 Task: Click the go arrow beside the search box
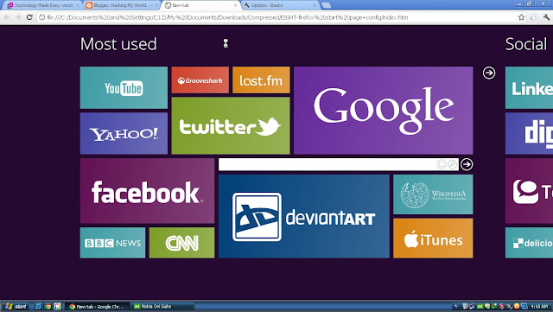click(x=467, y=164)
